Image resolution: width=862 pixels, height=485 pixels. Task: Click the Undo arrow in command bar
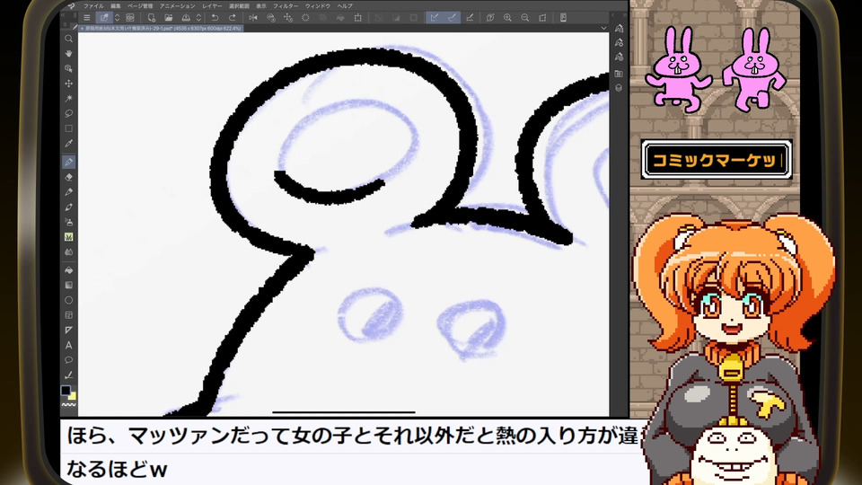pyautogui.click(x=215, y=18)
